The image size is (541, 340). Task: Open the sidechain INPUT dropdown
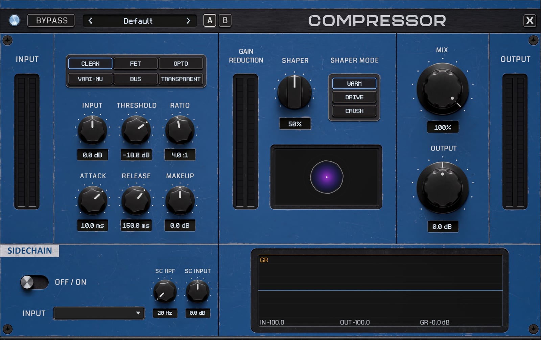(99, 313)
